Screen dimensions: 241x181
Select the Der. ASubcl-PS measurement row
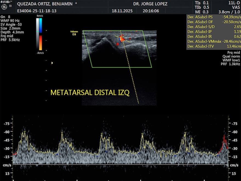tap(213, 17)
